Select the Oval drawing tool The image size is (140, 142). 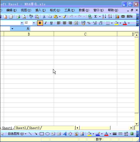[x=47, y=134]
